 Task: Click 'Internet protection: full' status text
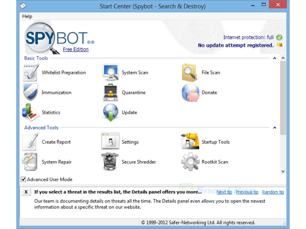click(x=248, y=37)
